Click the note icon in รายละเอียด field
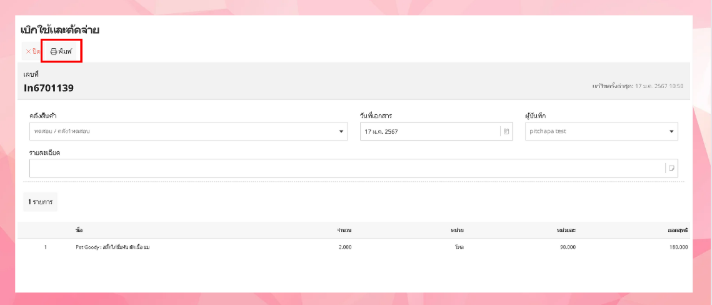Image resolution: width=712 pixels, height=305 pixels. [x=671, y=168]
